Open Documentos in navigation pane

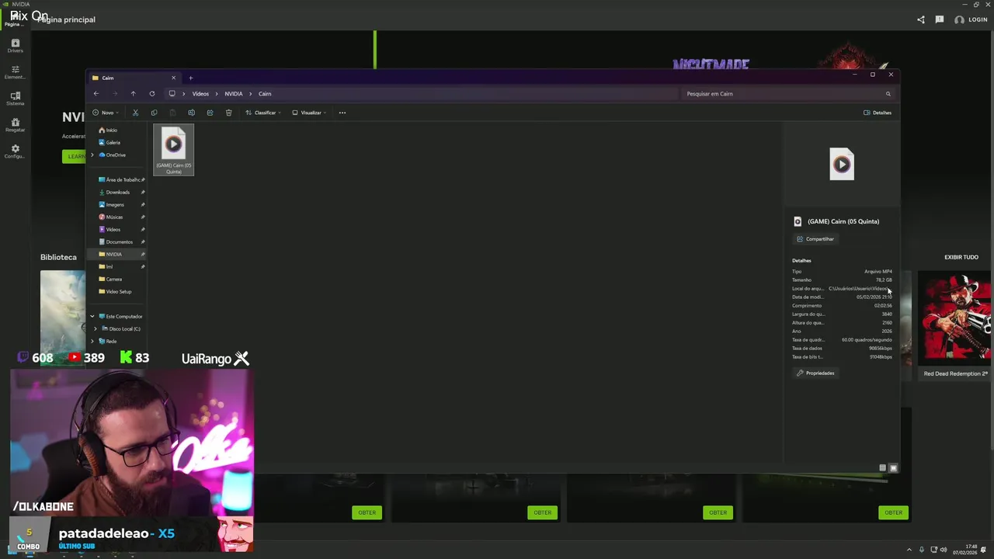[116, 242]
